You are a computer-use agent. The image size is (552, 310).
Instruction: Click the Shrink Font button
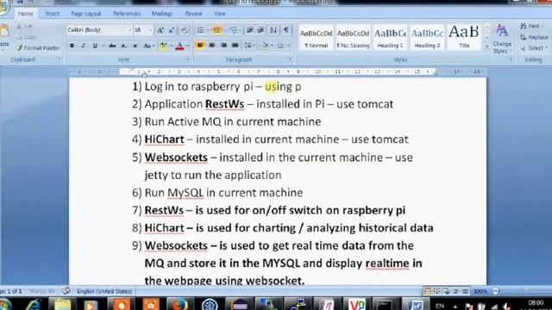point(171,31)
